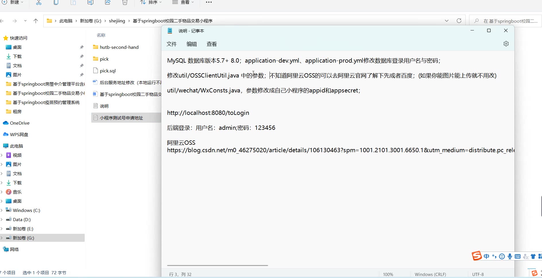542x278 pixels.
Task: Click UTF-8 encoding in Notepad status bar
Action: pos(478,275)
